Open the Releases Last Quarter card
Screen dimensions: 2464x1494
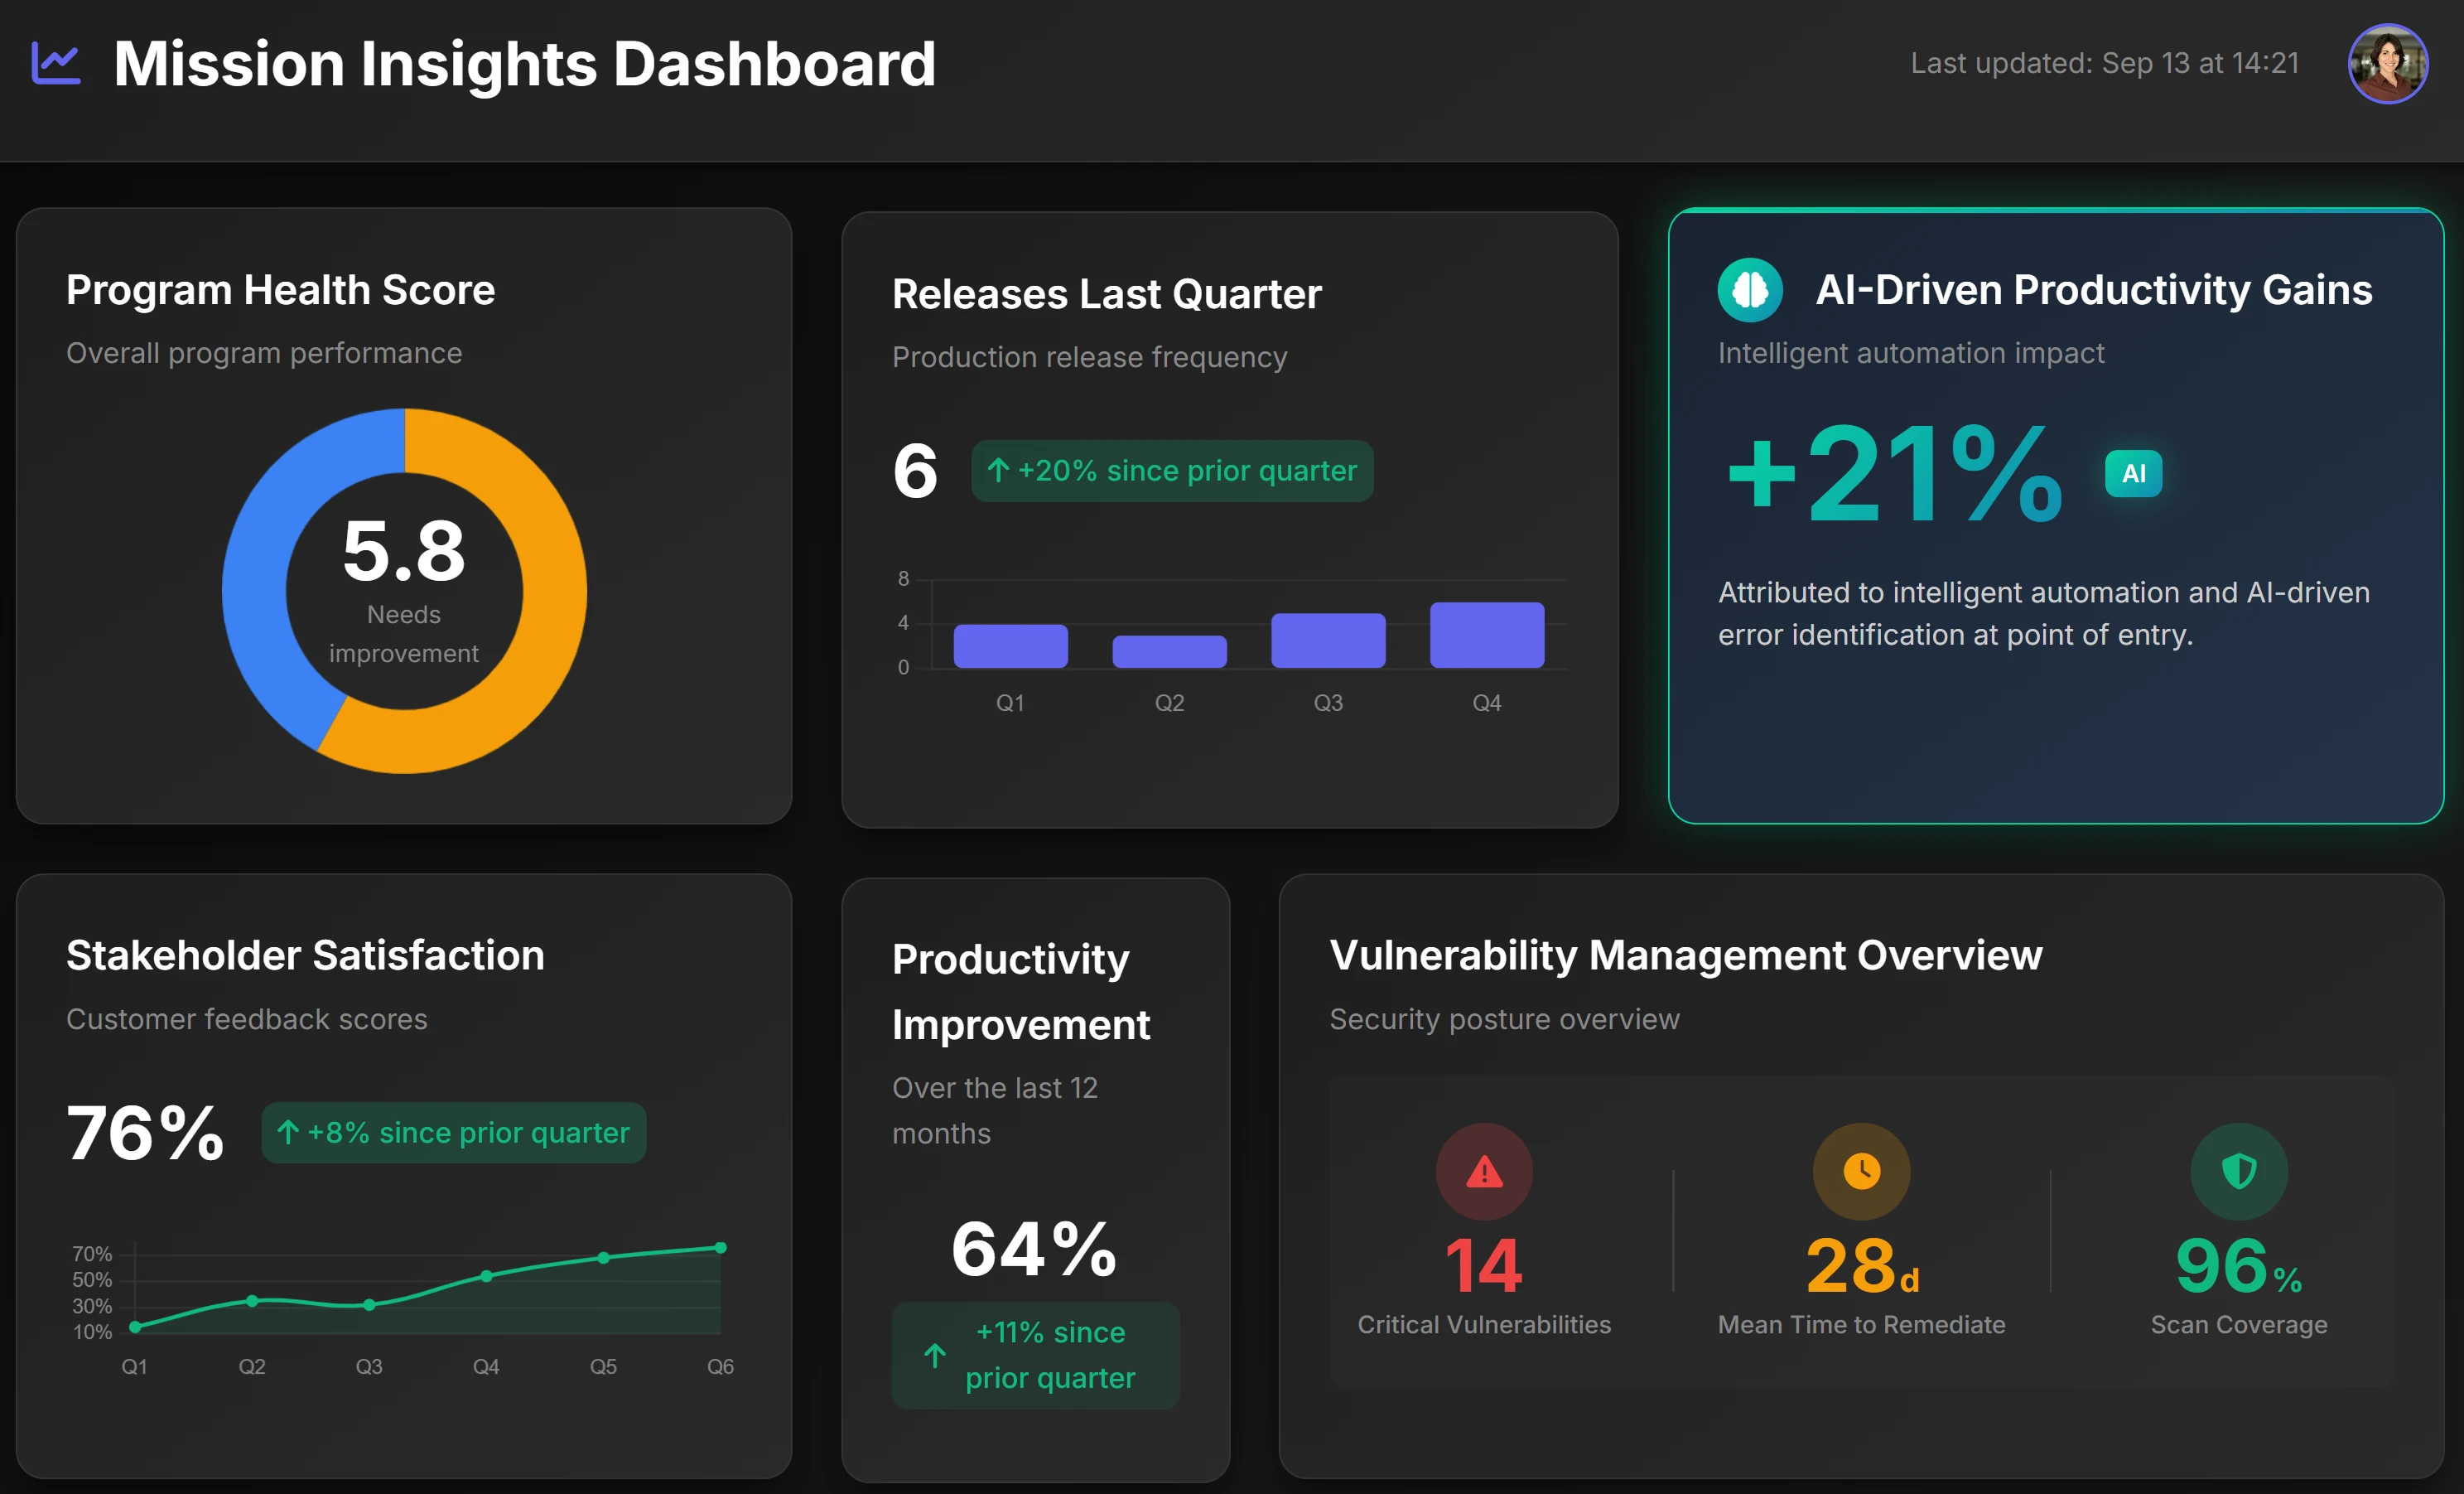pyautogui.click(x=1230, y=515)
